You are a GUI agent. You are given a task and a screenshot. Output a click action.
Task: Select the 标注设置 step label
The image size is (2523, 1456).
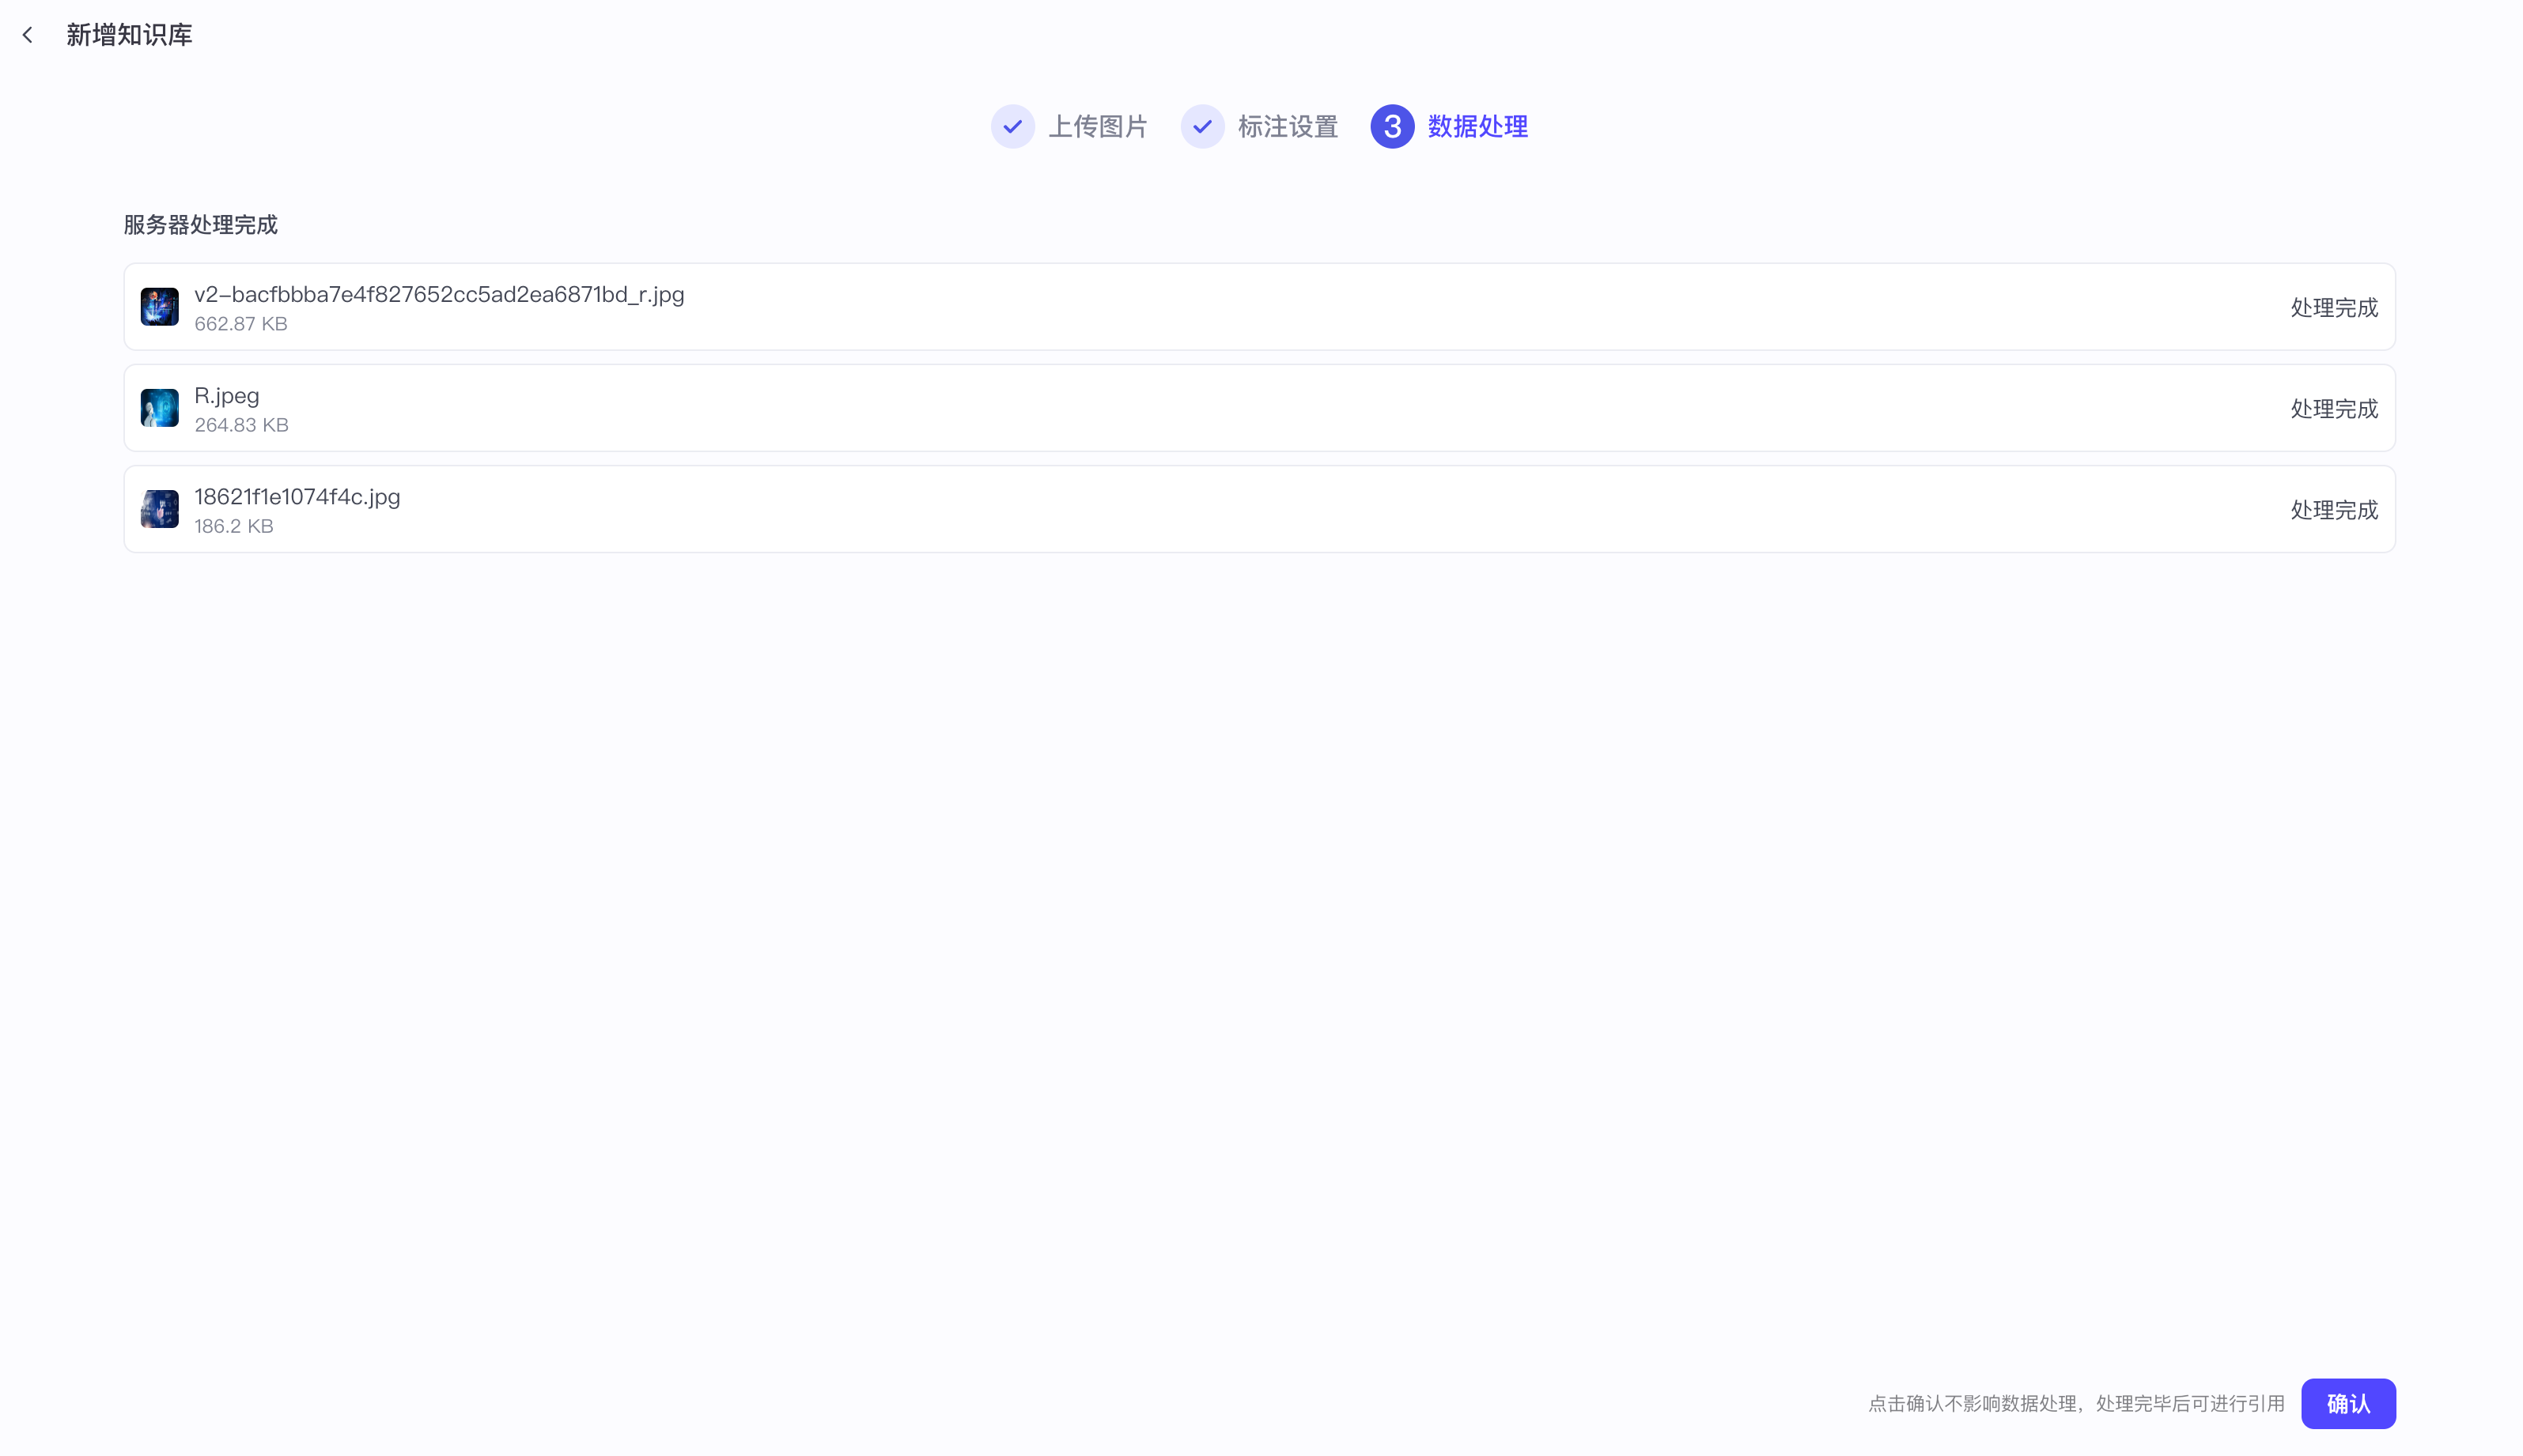tap(1288, 127)
